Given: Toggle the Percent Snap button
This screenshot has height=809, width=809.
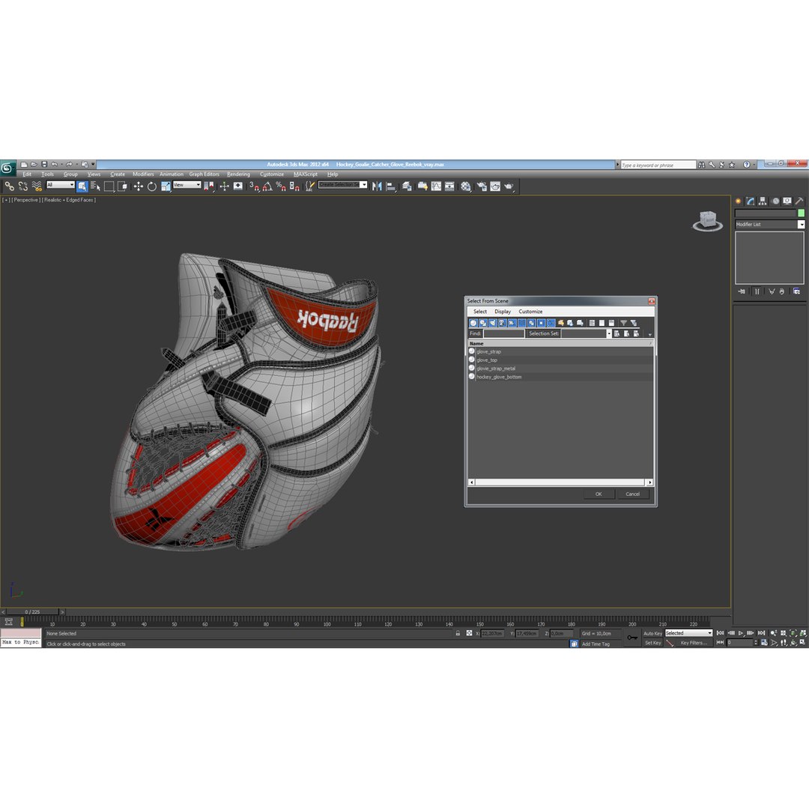Looking at the screenshot, I should [281, 187].
